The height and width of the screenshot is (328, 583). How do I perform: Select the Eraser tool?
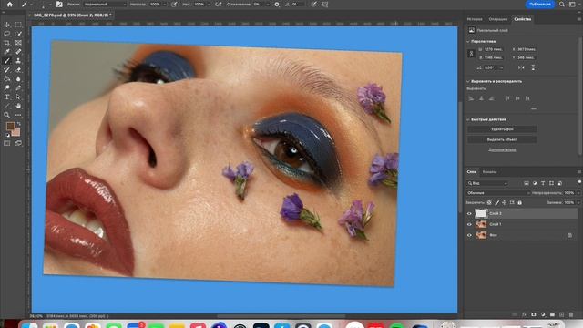(18, 70)
